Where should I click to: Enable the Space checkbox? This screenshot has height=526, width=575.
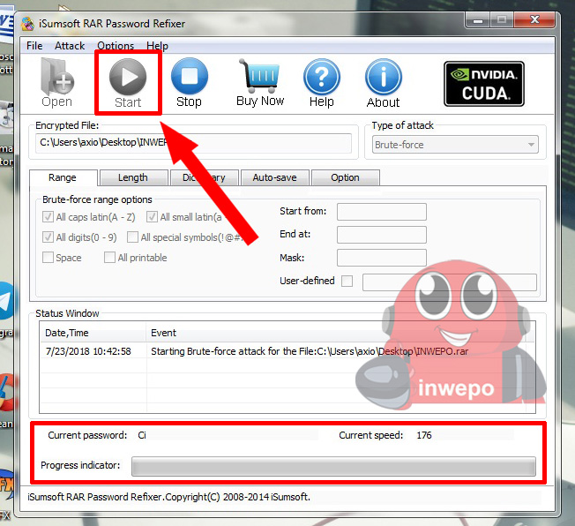[48, 258]
